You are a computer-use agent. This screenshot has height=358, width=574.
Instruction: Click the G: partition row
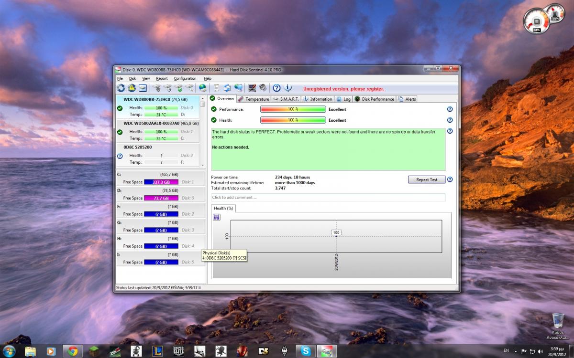point(161,226)
